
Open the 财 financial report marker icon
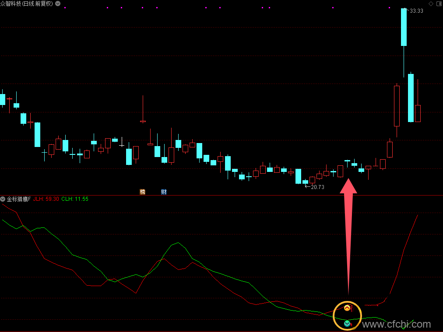click(164, 192)
